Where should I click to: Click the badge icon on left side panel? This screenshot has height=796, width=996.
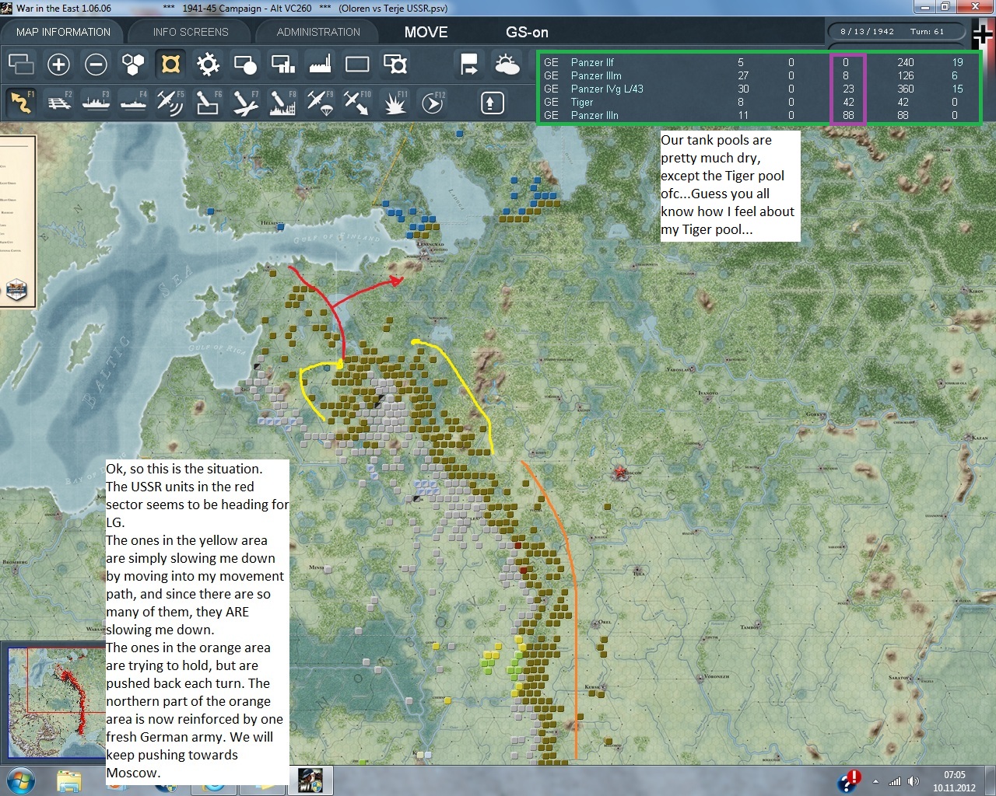coord(16,290)
